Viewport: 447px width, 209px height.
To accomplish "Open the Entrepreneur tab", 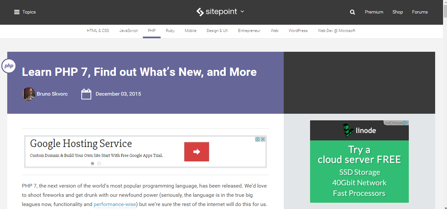I will (249, 31).
